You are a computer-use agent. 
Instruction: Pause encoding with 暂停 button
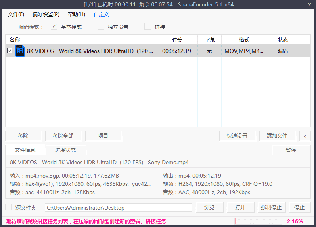point(291,150)
